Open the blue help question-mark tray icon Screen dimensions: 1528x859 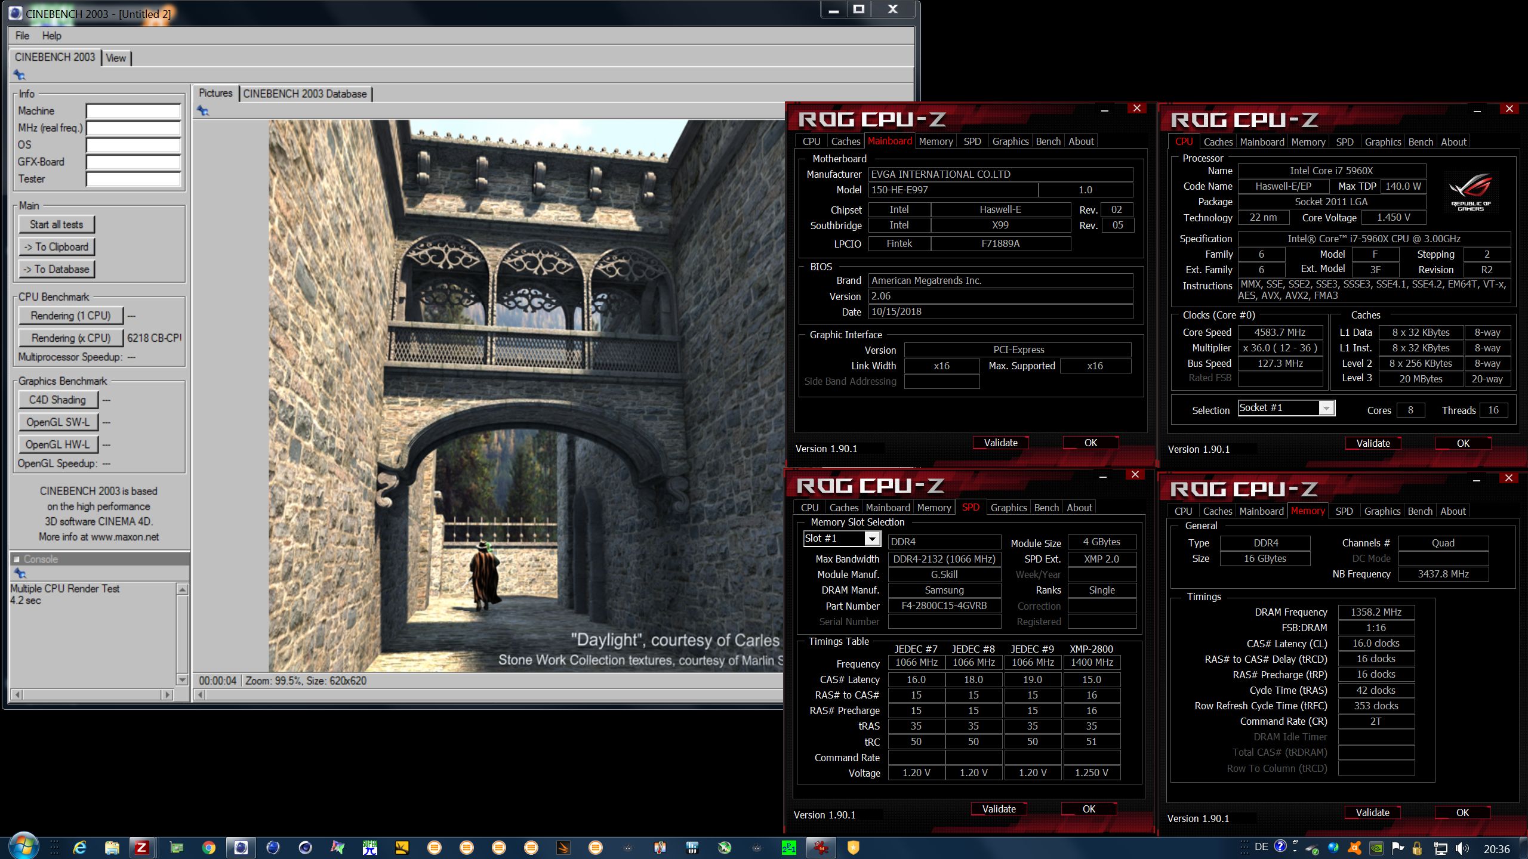coord(1280,846)
